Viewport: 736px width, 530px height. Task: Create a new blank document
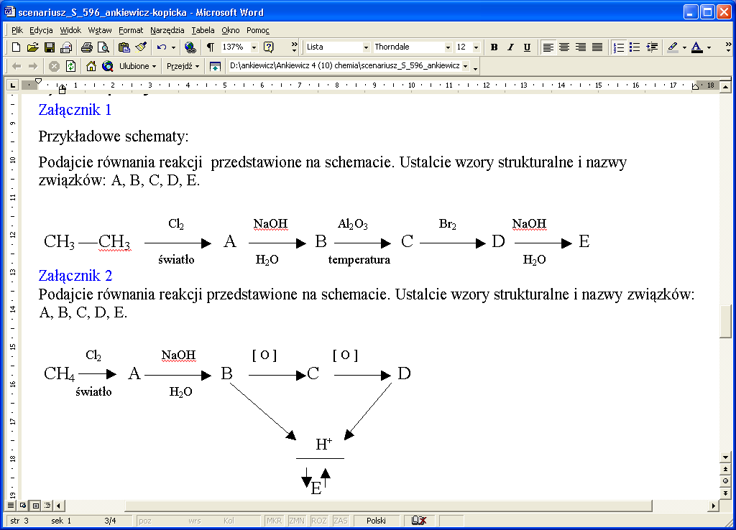[16, 47]
